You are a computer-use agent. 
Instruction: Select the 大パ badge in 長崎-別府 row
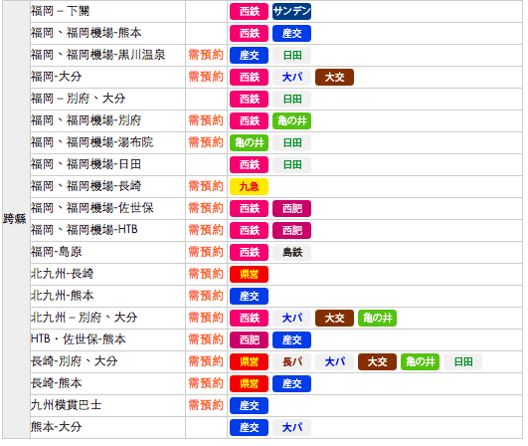334,362
